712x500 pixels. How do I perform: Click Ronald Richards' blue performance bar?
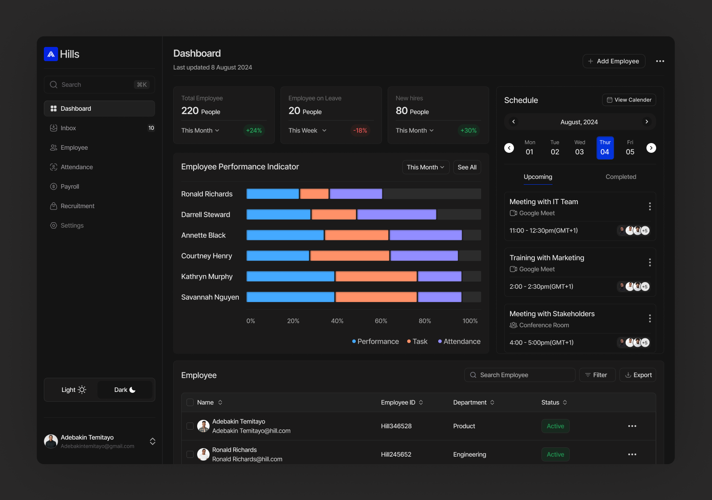[272, 194]
